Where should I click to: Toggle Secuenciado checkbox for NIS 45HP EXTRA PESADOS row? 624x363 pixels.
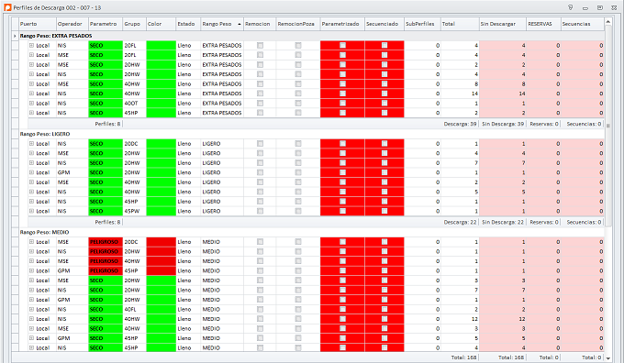(384, 113)
